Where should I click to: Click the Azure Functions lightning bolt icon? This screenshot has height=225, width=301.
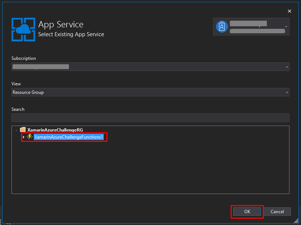click(x=30, y=137)
